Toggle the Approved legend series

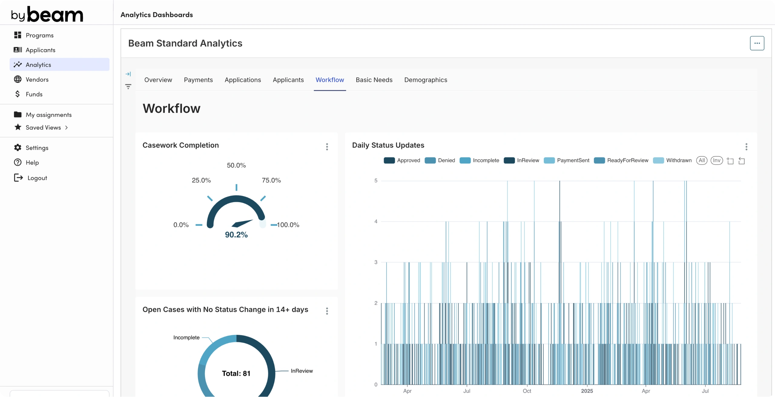402,160
